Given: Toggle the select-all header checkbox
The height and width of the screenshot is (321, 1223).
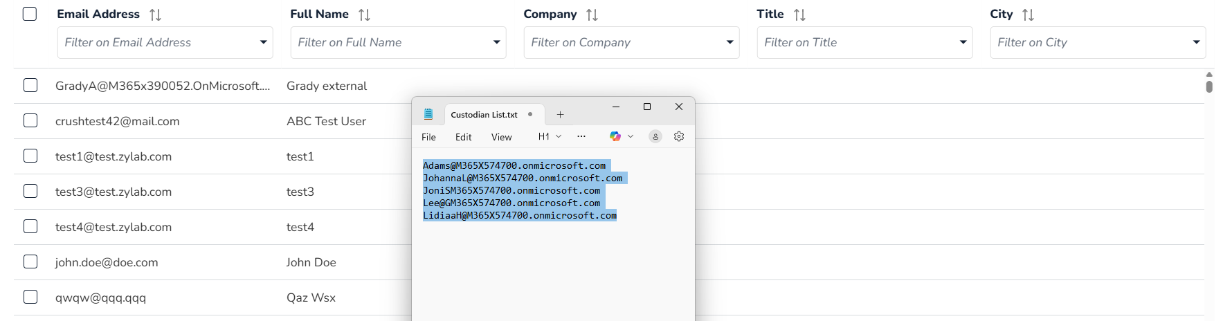Looking at the screenshot, I should (x=30, y=14).
